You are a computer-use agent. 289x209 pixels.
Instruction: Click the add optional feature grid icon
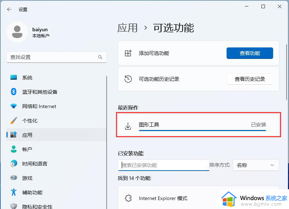(x=128, y=53)
